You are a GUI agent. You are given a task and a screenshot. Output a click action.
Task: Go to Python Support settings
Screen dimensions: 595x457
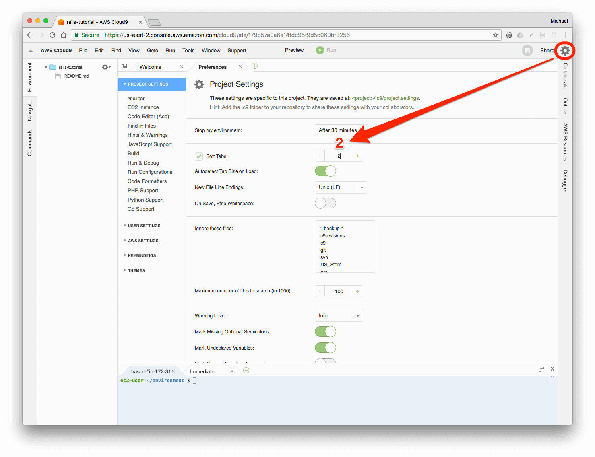[146, 200]
